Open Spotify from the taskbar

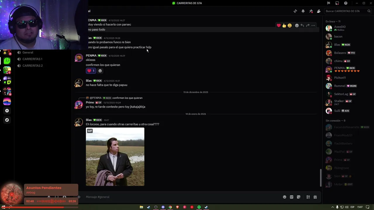(x=199, y=207)
